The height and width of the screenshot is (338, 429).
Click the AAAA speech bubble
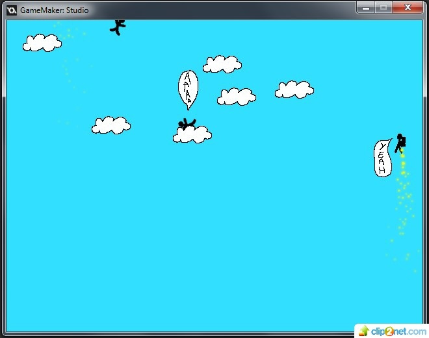188,90
